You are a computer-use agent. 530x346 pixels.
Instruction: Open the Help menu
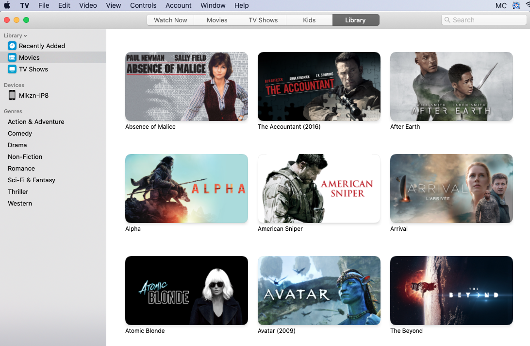click(x=241, y=5)
